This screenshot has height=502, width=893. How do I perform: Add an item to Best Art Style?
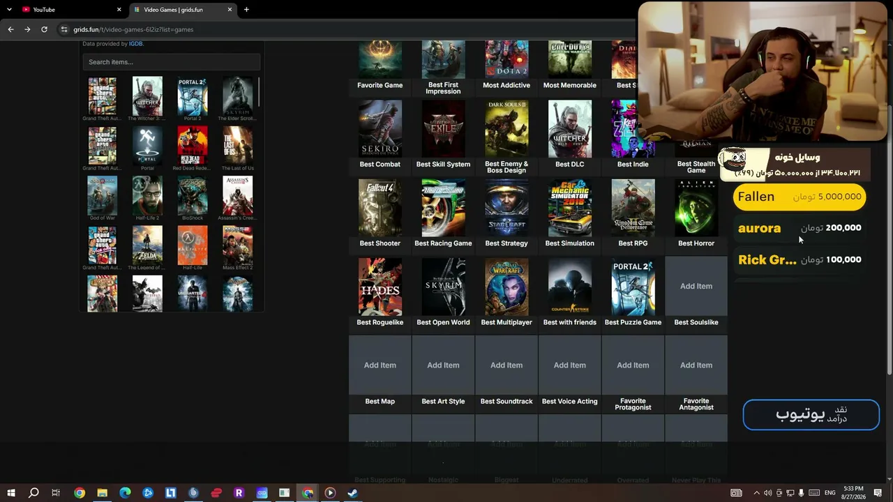pos(443,365)
